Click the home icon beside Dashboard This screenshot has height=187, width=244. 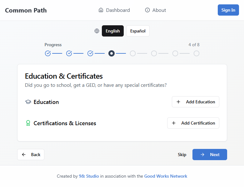(101, 10)
